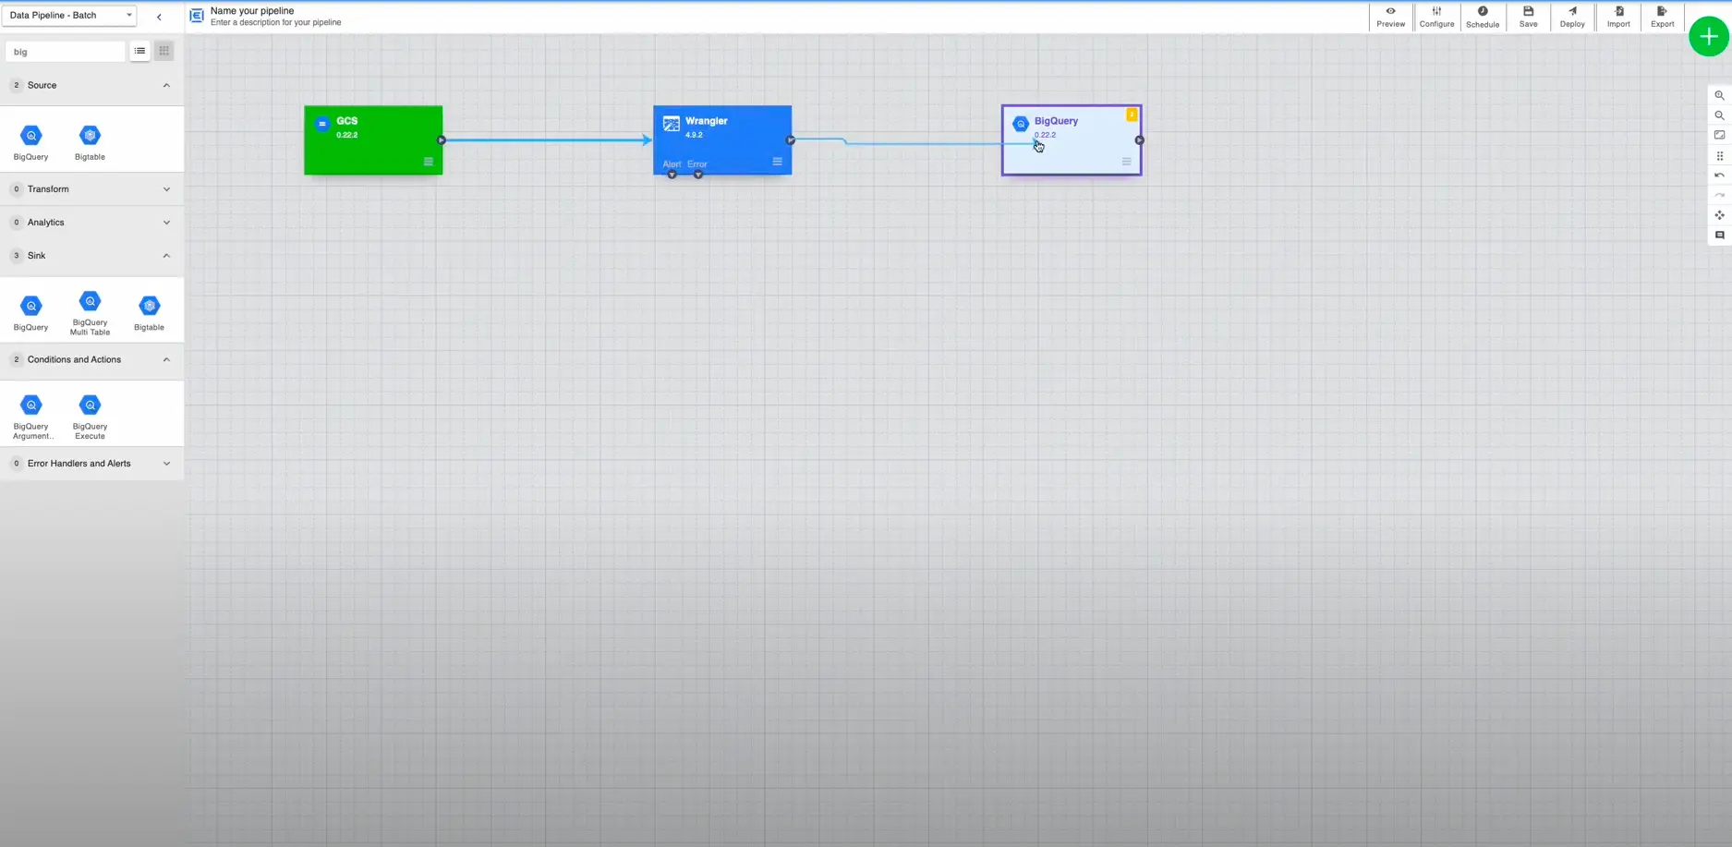Open the Data Pipeline - Batch dropdown

[70, 16]
